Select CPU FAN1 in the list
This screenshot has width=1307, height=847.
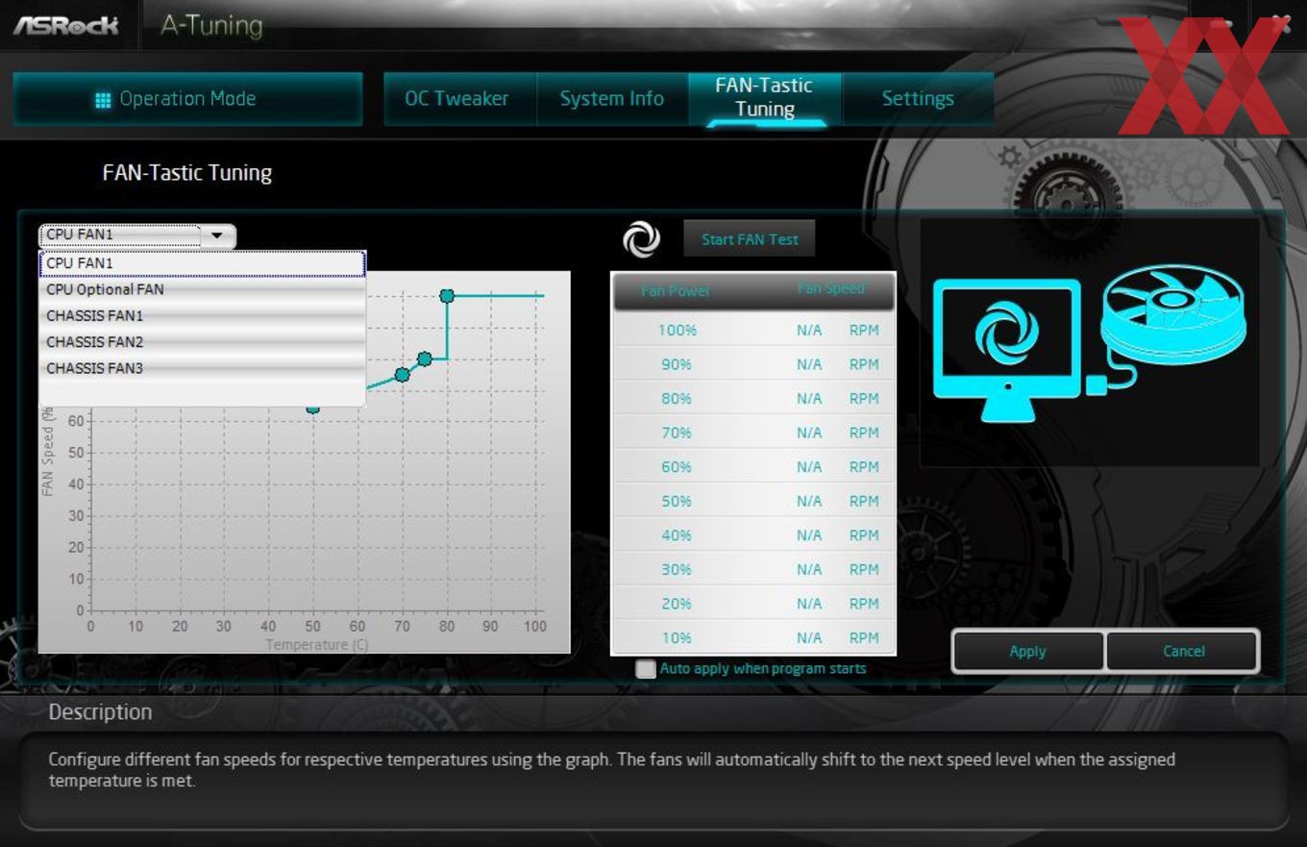(x=202, y=263)
